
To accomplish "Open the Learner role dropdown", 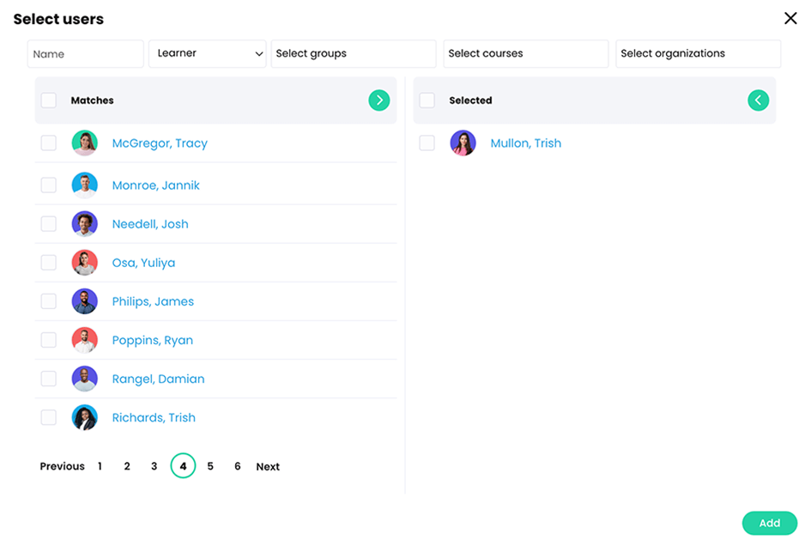I will [x=207, y=53].
